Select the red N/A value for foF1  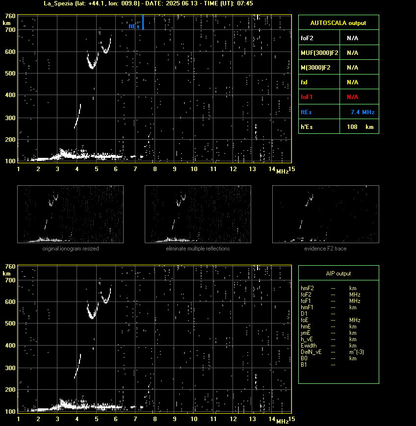[x=352, y=97]
